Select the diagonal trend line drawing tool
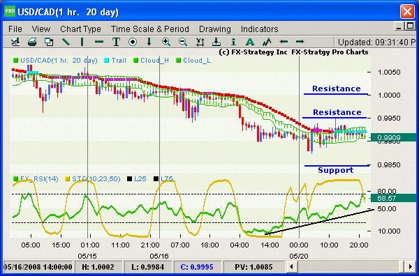Screen dimensions: 419x276 (x=66, y=42)
